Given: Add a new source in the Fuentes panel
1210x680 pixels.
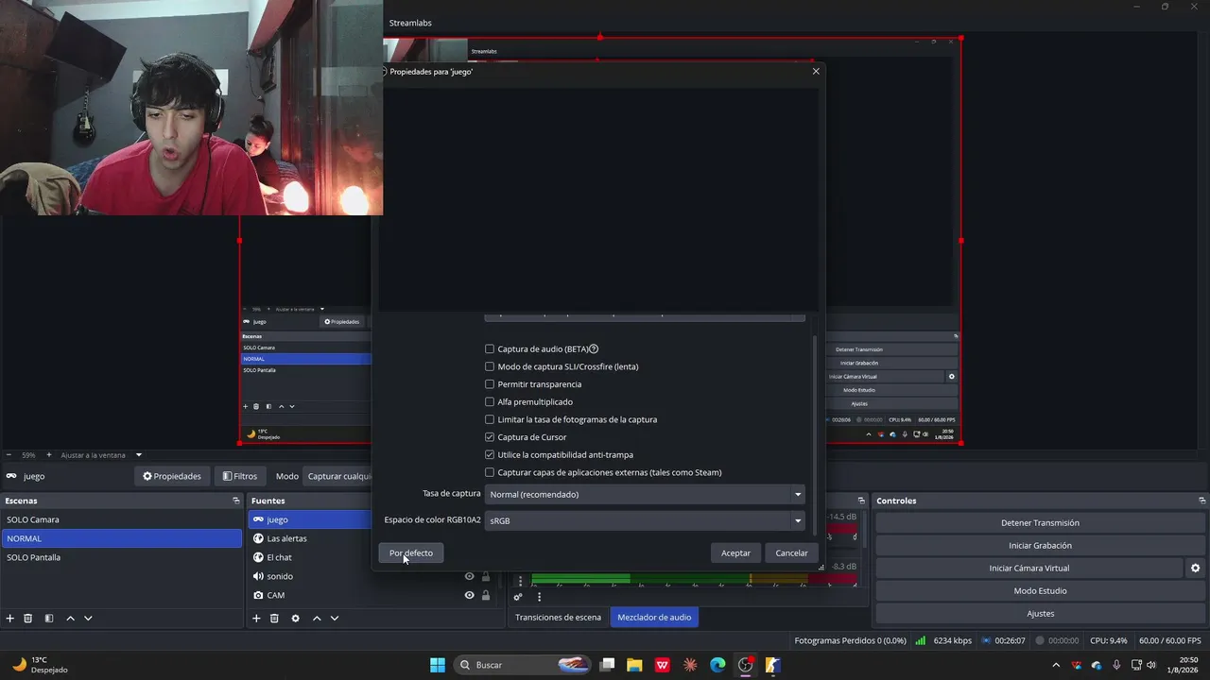Looking at the screenshot, I should coord(256,619).
